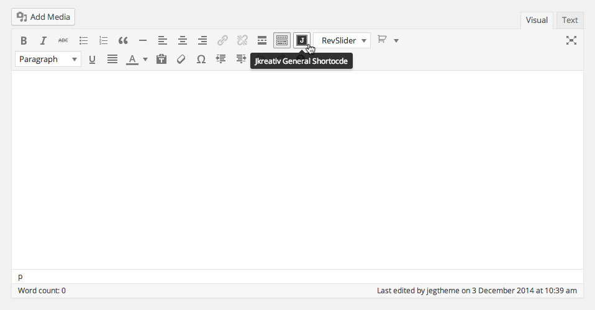Insert a horizontal line
This screenshot has height=310, width=595.
coord(143,41)
